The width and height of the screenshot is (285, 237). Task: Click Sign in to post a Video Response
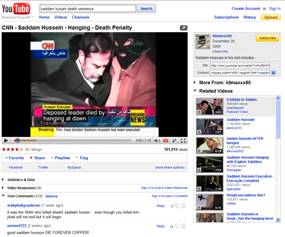tap(164, 188)
